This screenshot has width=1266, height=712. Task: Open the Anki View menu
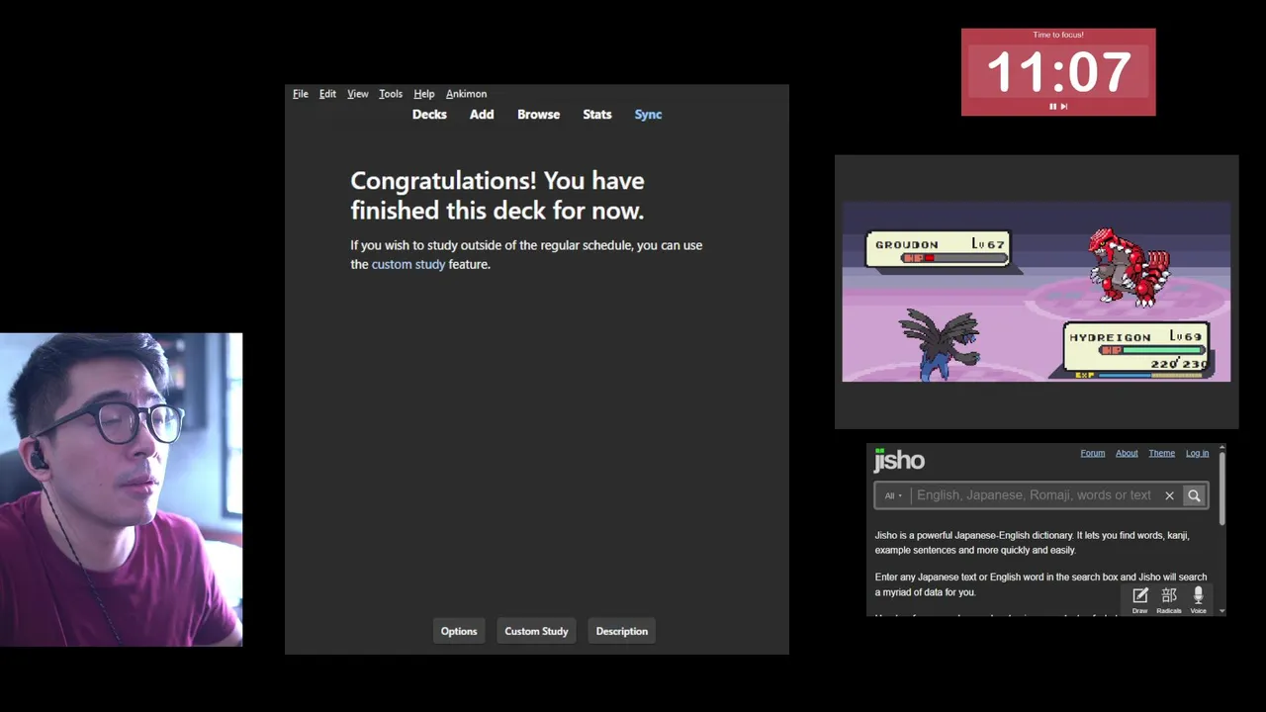(358, 94)
